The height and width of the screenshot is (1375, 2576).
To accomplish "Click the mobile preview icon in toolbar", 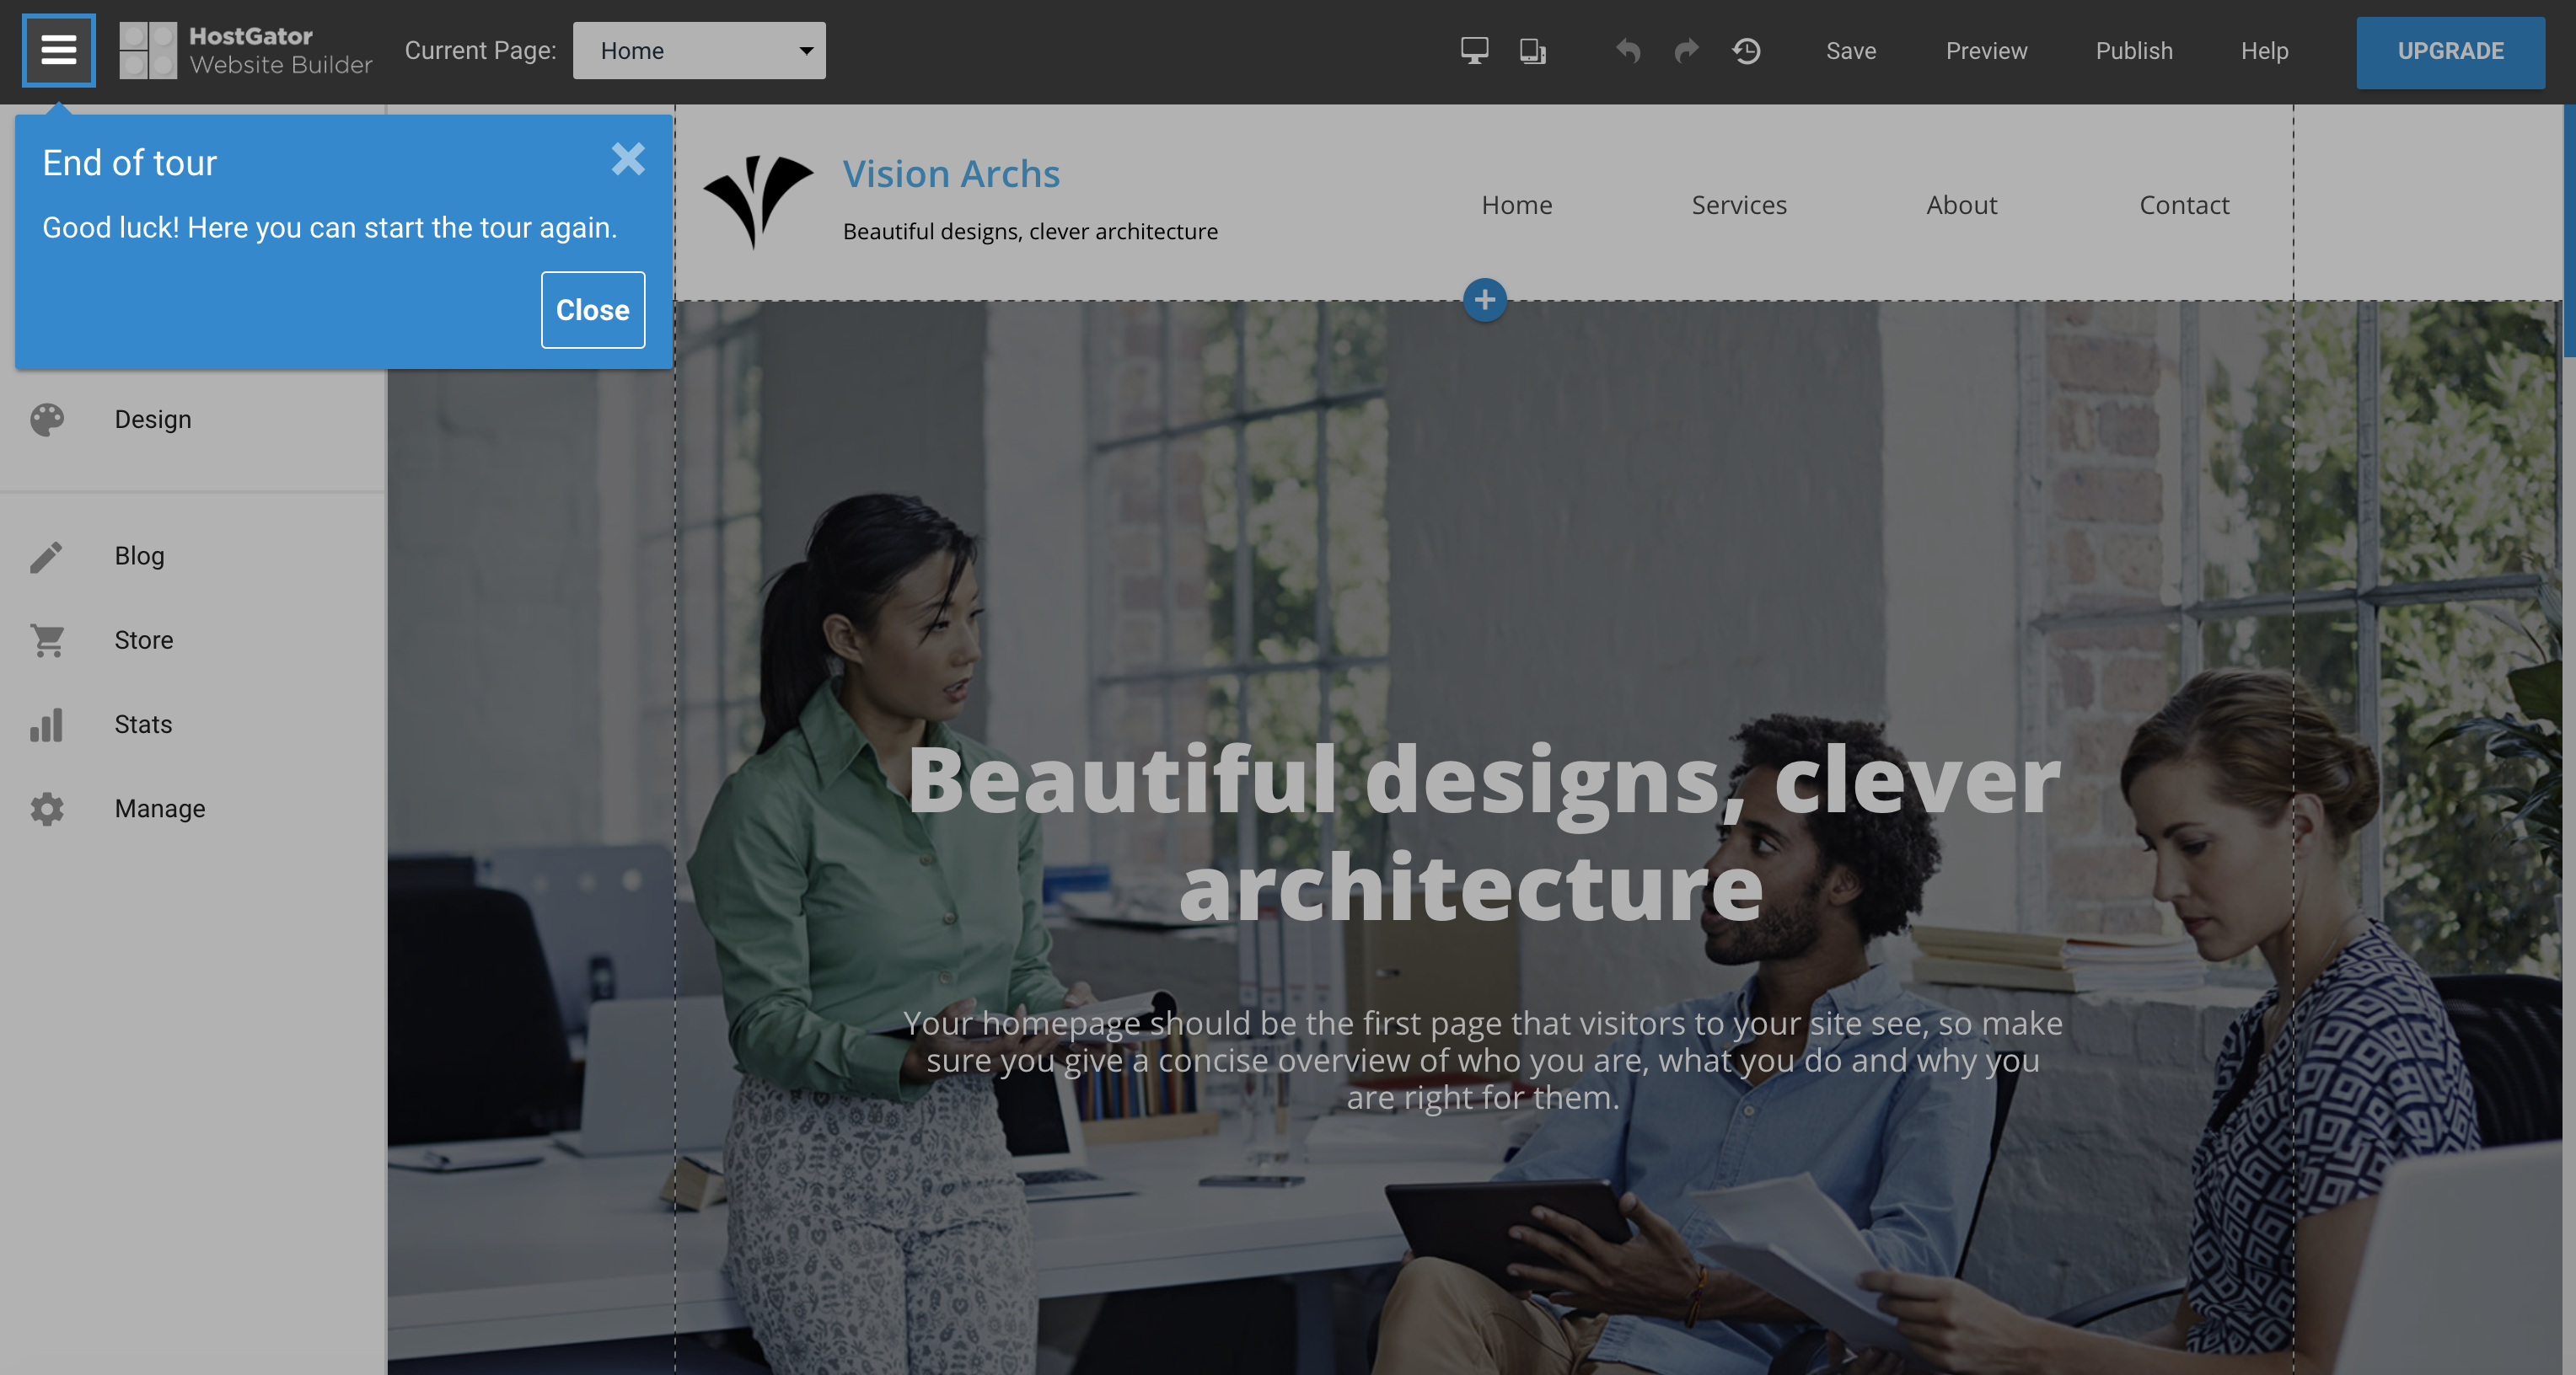I will (x=1532, y=50).
